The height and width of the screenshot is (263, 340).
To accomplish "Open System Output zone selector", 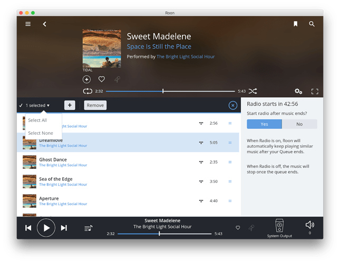I will click(x=279, y=228).
